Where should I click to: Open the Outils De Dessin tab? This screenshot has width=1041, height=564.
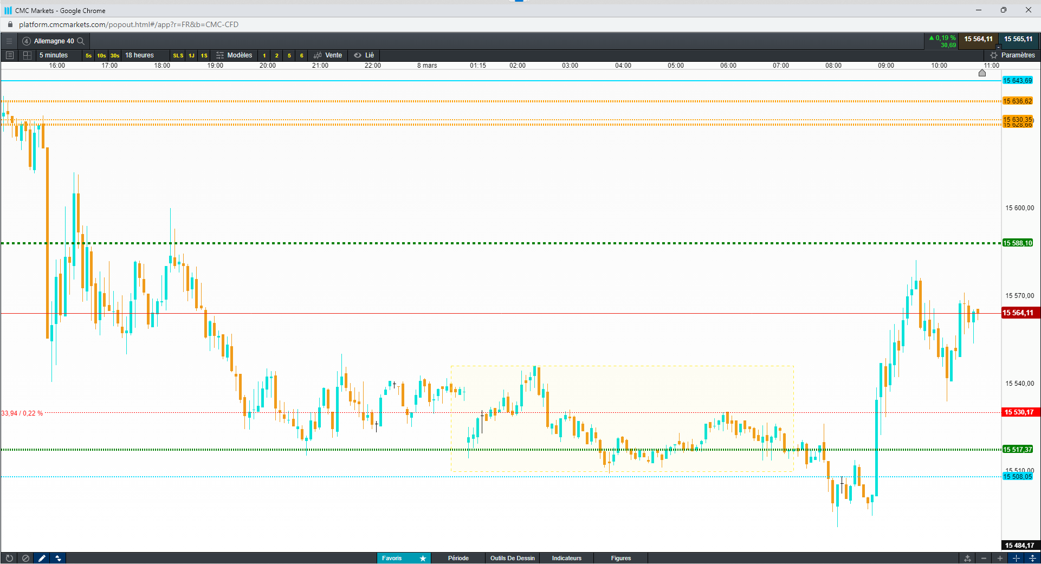coord(513,558)
